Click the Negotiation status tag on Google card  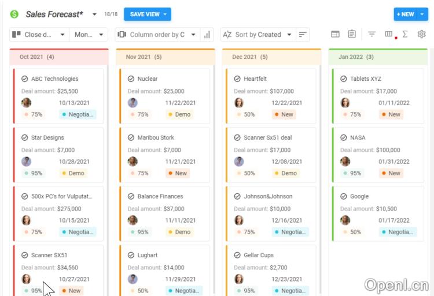tap(398, 232)
